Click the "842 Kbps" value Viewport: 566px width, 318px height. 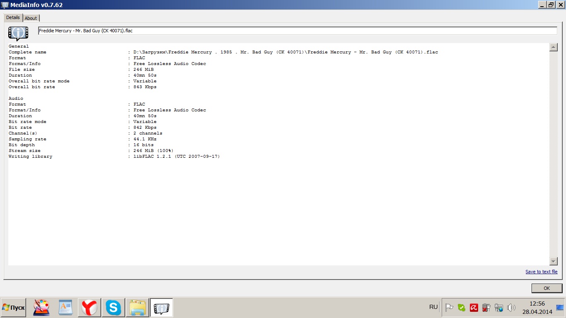[x=145, y=128]
